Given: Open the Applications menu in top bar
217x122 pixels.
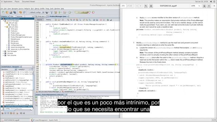Looking at the screenshot, I should pos(8,1).
